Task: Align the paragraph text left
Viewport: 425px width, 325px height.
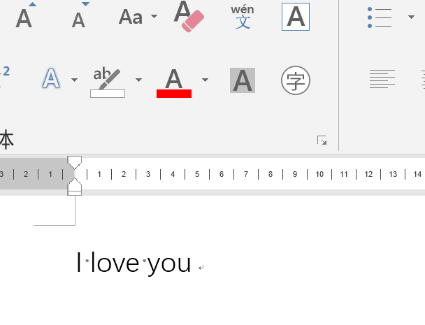Action: pos(382,80)
